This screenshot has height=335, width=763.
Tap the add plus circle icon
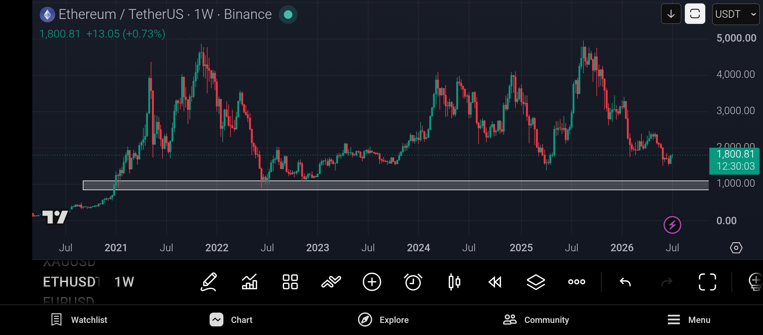coord(372,282)
